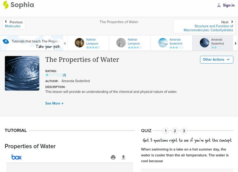The width and height of the screenshot is (238, 172).
Task: Click the print icon in document viewer
Action: pos(113,157)
